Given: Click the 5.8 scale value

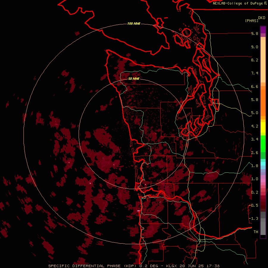Looking at the screenshot, I should 255,100.
